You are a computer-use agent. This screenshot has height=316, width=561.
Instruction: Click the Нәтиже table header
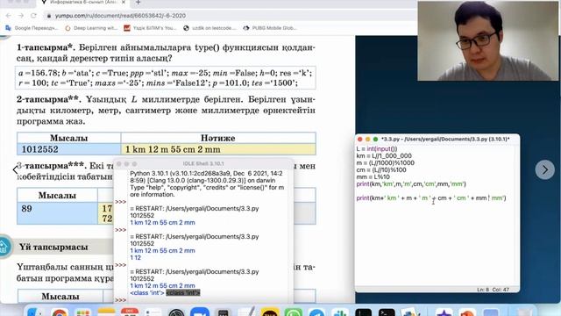(x=218, y=138)
